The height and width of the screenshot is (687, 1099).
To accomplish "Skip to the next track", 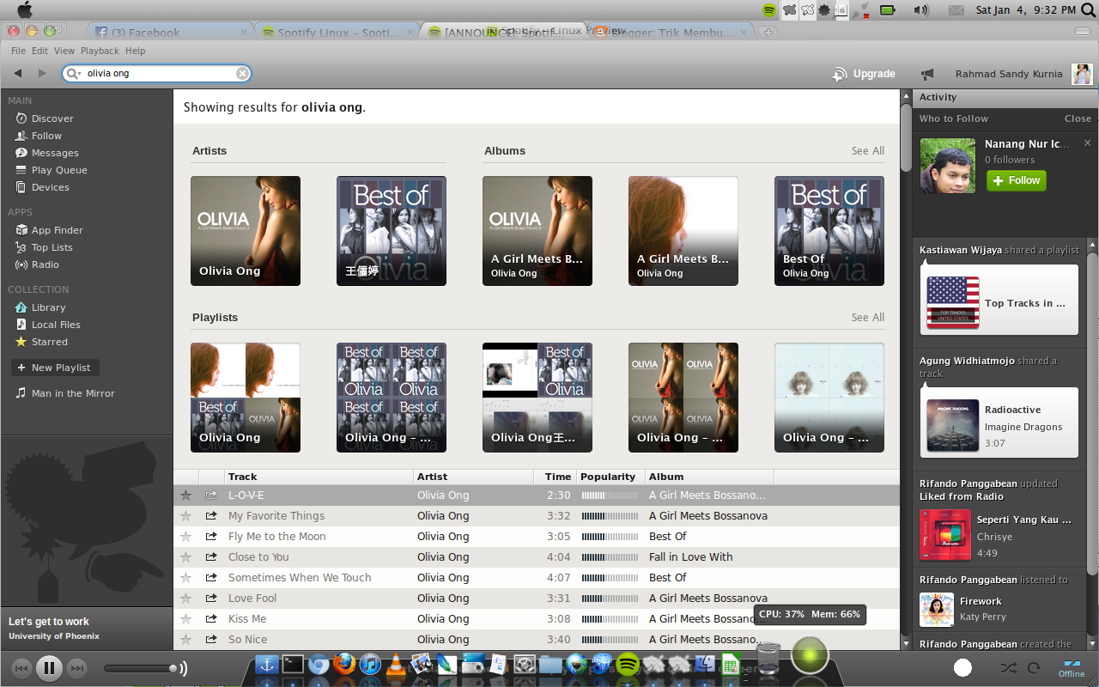I will [x=76, y=668].
